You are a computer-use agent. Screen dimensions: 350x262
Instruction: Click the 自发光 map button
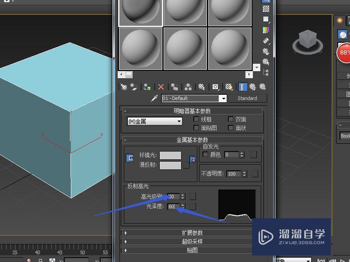click(x=254, y=155)
